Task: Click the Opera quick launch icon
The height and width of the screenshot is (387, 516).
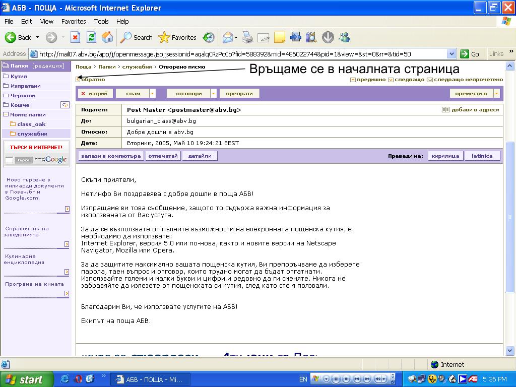Action: pyautogui.click(x=78, y=379)
